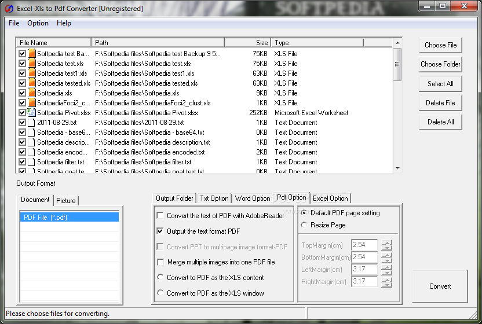
Task: Uncheck the Softpedia Pivot.xlsx checkbox
Action: coord(22,113)
